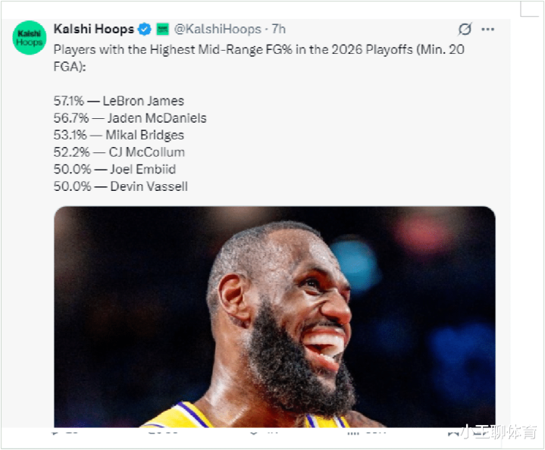The image size is (545, 450).
Task: Open the Kalshi Hoops profile avatar
Action: coord(30,38)
